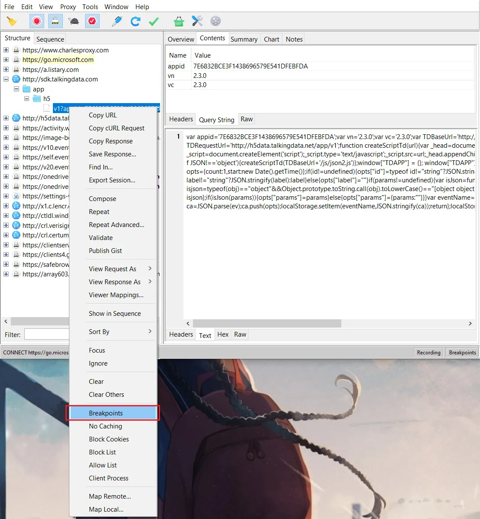Click the blue repeat request icon
This screenshot has width=480, height=519.
[135, 22]
